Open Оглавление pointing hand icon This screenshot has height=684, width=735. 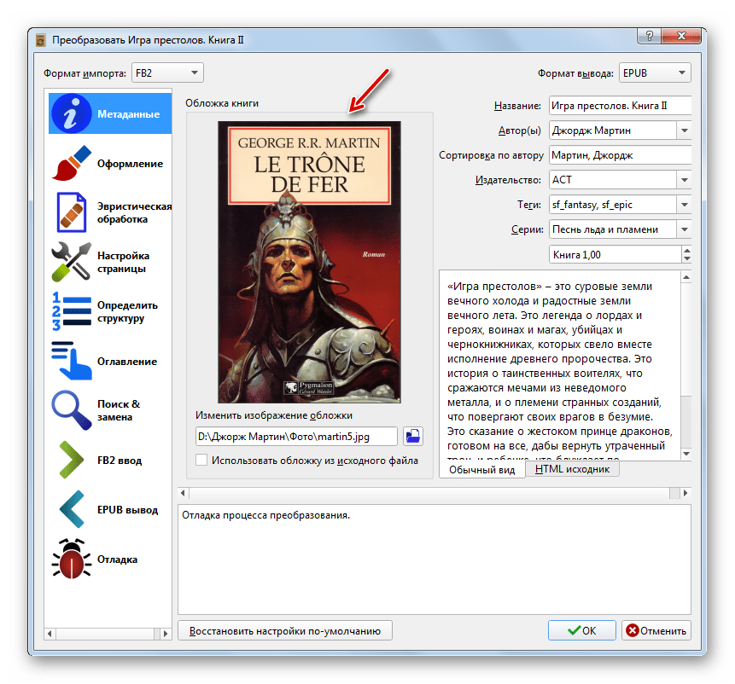point(71,361)
